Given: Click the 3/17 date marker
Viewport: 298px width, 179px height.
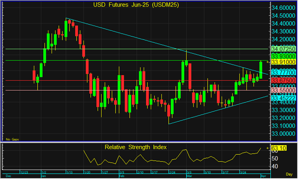Looking at the screenshot, I should (225, 173).
